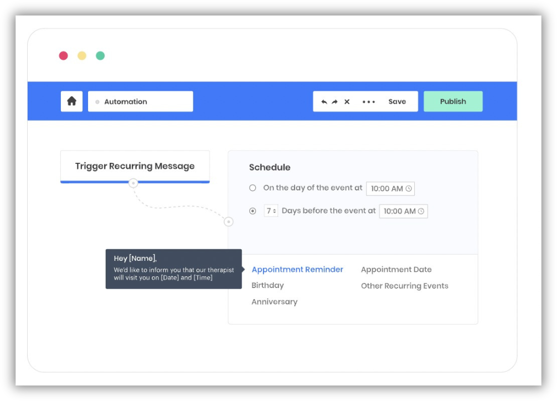Click the Save button
The height and width of the screenshot is (401, 557).
point(397,102)
